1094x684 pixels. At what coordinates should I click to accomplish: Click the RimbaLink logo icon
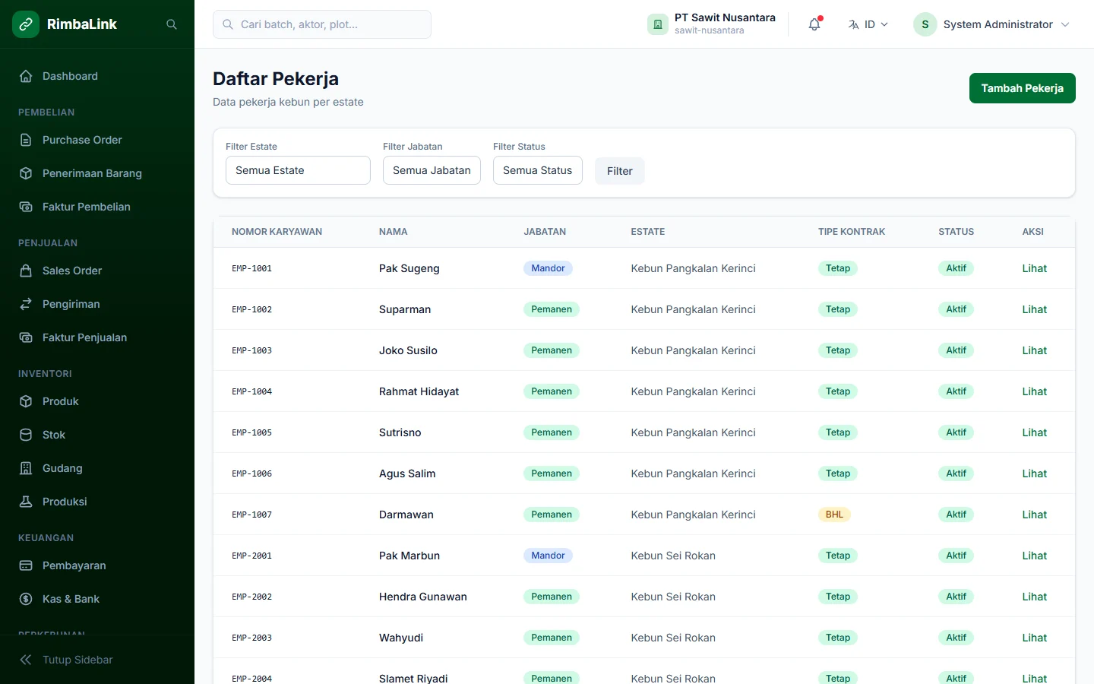pyautogui.click(x=26, y=24)
